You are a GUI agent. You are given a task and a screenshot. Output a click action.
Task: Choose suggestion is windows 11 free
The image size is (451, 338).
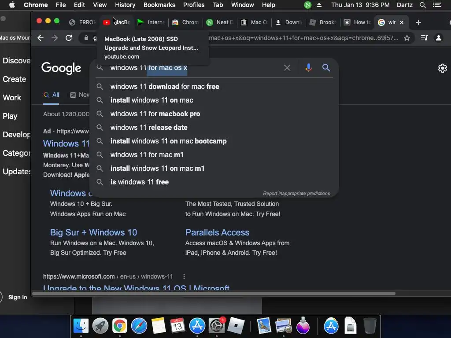click(x=214, y=182)
